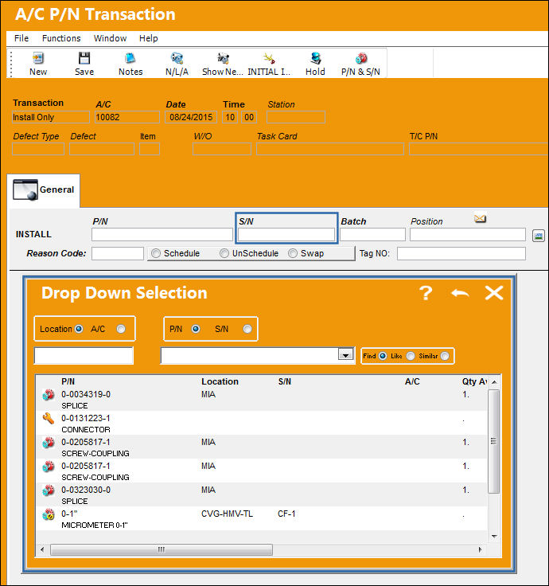Click the list scroll down arrow
The image size is (549, 586).
point(494,537)
